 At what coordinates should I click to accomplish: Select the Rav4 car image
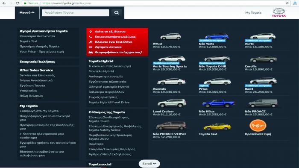[x=263, y=81]
